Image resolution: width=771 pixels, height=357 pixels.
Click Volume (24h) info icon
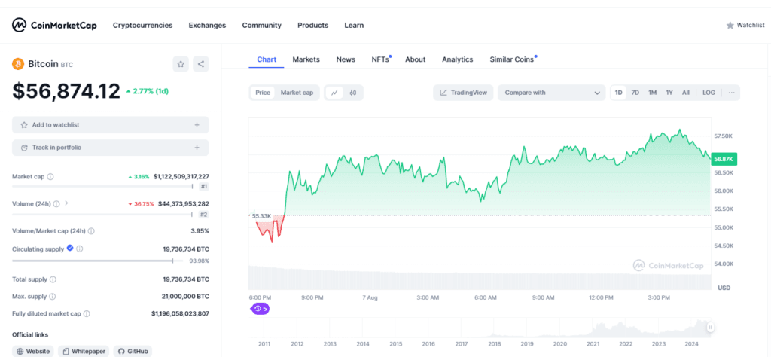(56, 203)
